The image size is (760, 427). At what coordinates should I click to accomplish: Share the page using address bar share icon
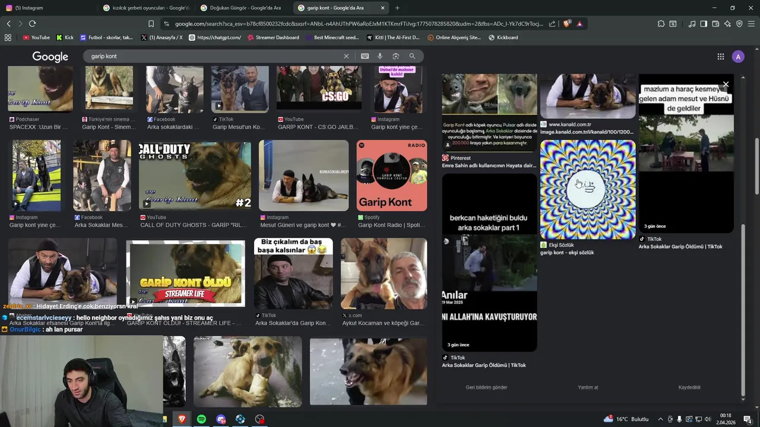[552, 24]
